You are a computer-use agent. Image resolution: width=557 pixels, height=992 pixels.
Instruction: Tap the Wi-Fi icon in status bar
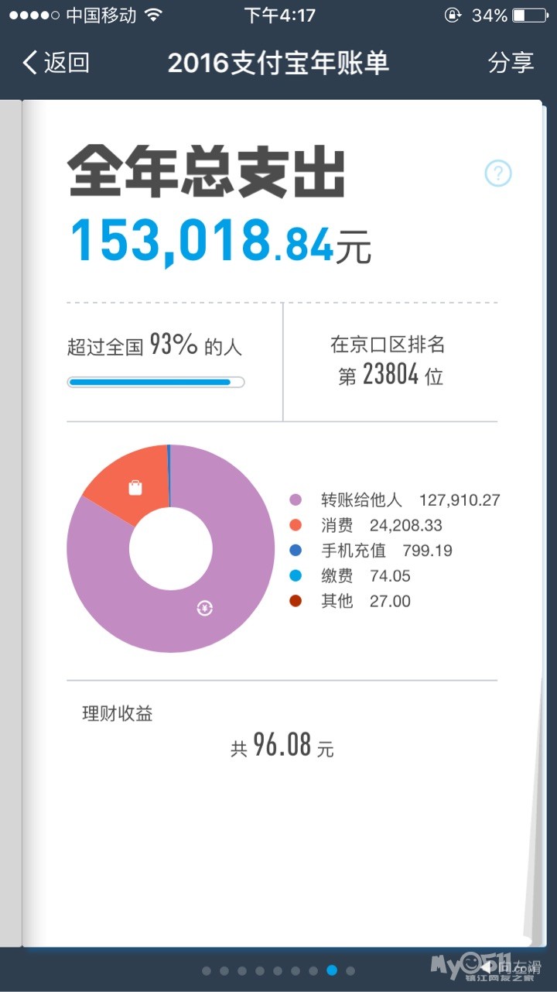click(x=154, y=15)
